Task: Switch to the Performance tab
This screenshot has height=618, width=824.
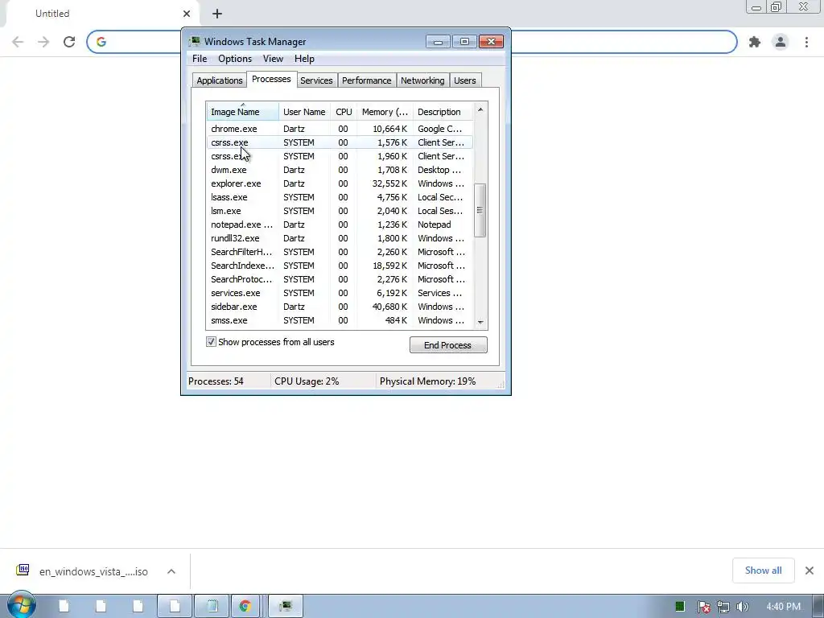Action: click(x=366, y=80)
